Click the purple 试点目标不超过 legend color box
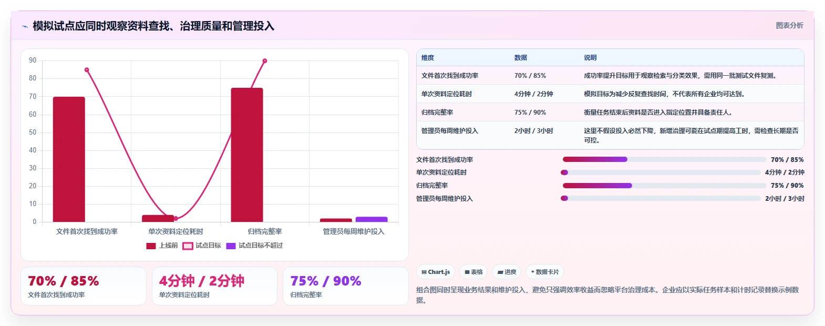825x326 pixels. point(231,246)
